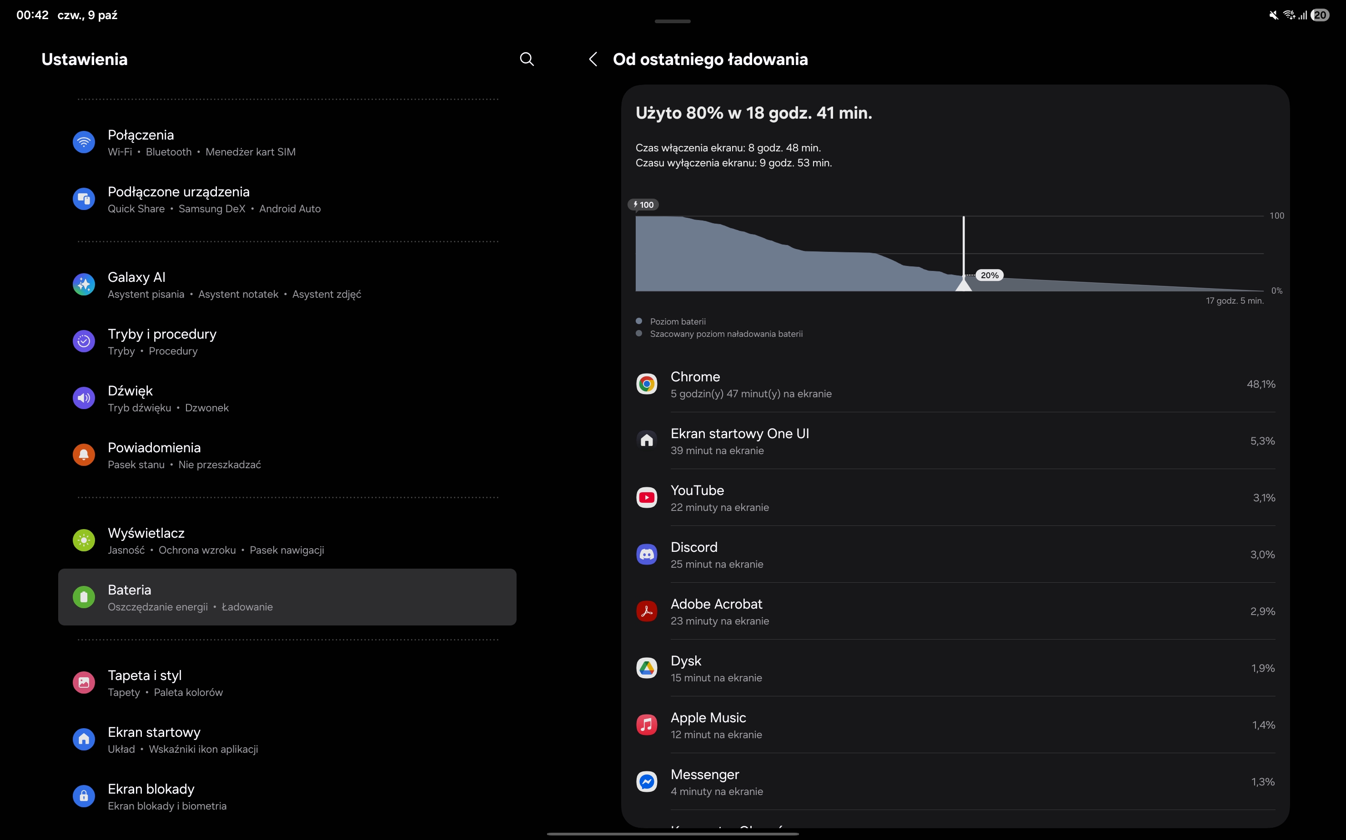Click the 100 charging label on graph
1346x840 pixels.
pyautogui.click(x=643, y=205)
